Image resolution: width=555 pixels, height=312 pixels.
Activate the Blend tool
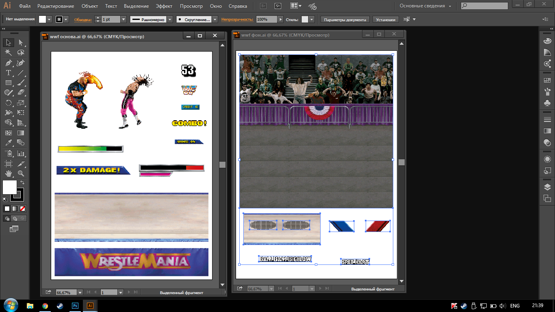pyautogui.click(x=21, y=143)
